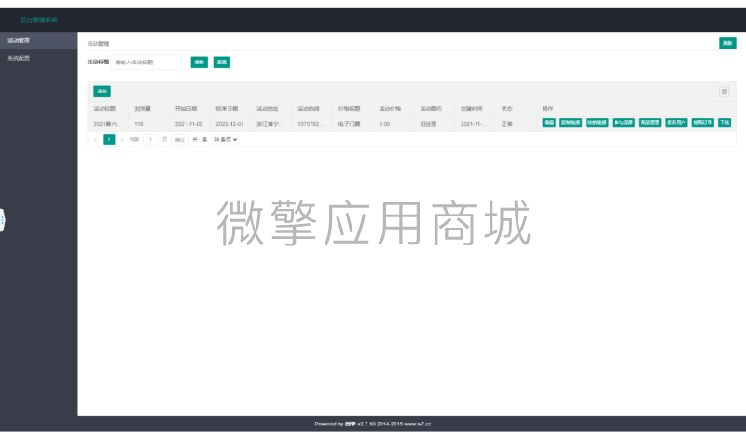Click the 刷新 button at top right
This screenshot has width=746, height=446.
coord(727,43)
